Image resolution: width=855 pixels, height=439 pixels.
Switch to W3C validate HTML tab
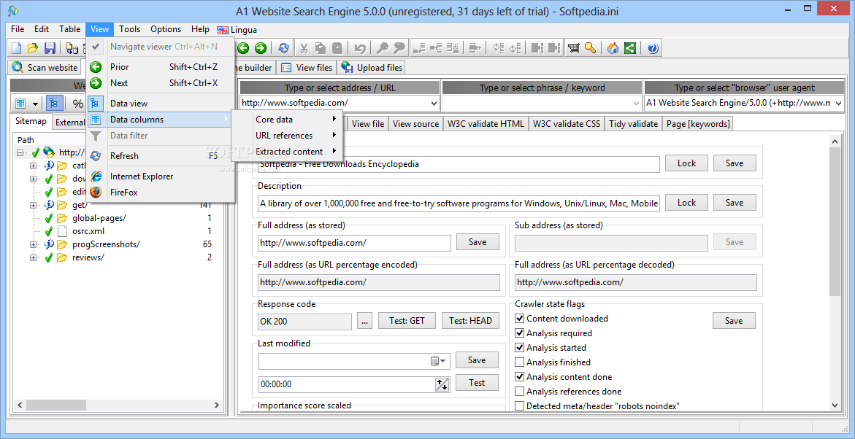click(486, 124)
